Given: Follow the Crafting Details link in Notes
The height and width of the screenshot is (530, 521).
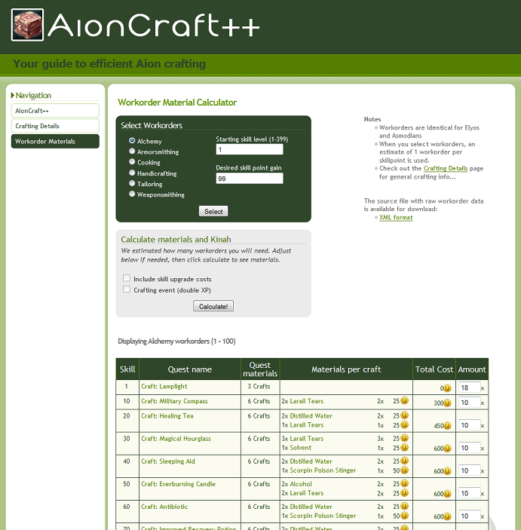Looking at the screenshot, I should tap(446, 168).
